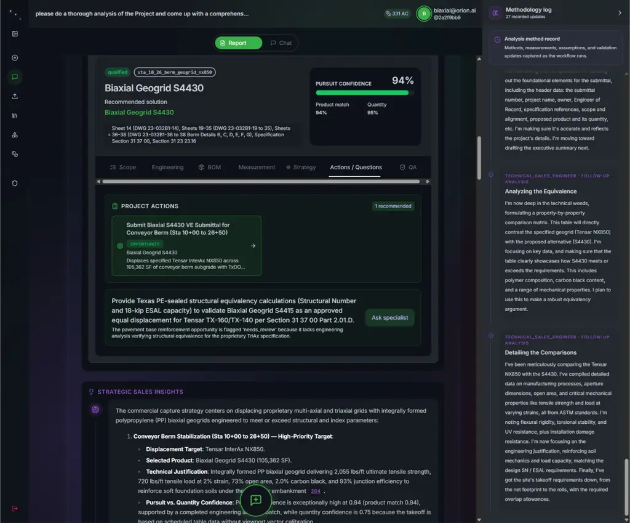
Task: Click left arrow of tab scrollbar
Action: tap(98, 182)
